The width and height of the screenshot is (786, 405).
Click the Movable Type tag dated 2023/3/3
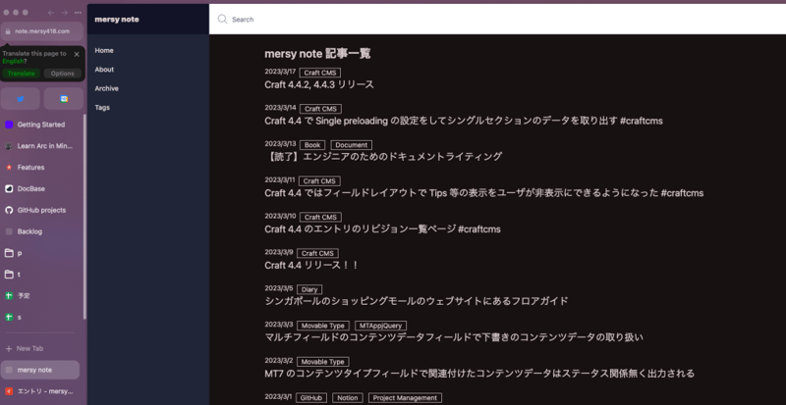pos(323,326)
